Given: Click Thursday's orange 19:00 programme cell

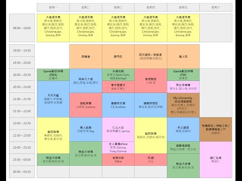Looking at the screenshot, I should [x=151, y=56].
